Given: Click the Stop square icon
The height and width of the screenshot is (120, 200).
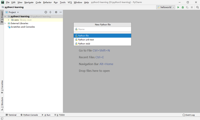Looking at the screenshot, I should point(192,7).
